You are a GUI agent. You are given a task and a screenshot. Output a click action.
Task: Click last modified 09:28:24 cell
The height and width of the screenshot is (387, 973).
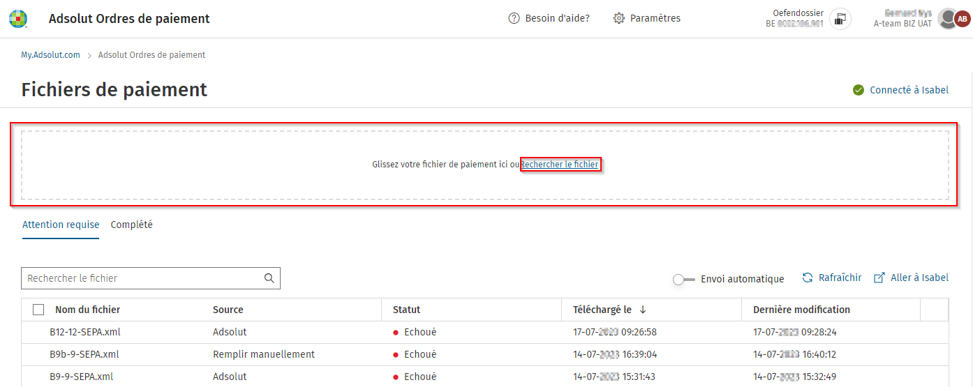coord(795,332)
